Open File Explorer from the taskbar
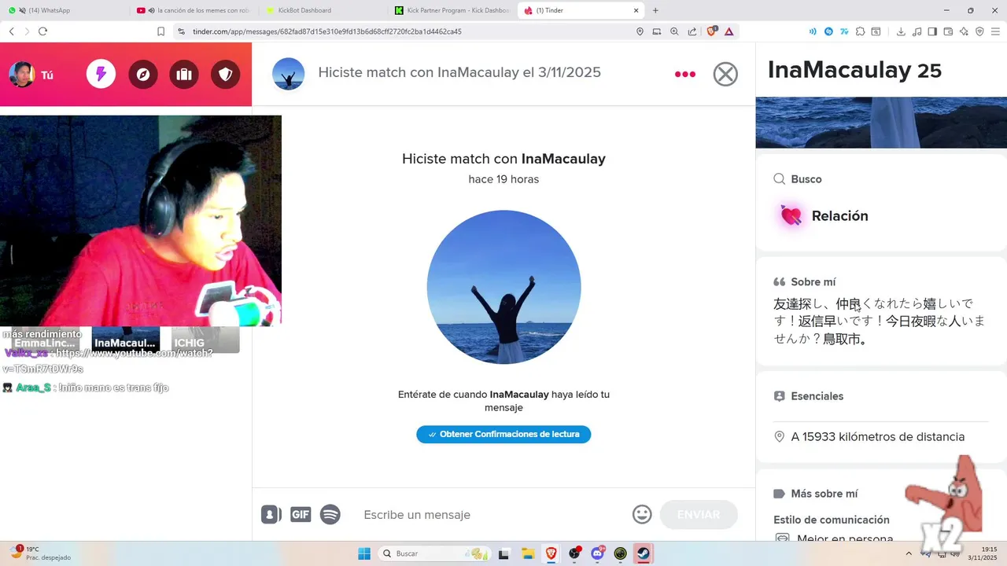This screenshot has height=566, width=1007. point(528,553)
